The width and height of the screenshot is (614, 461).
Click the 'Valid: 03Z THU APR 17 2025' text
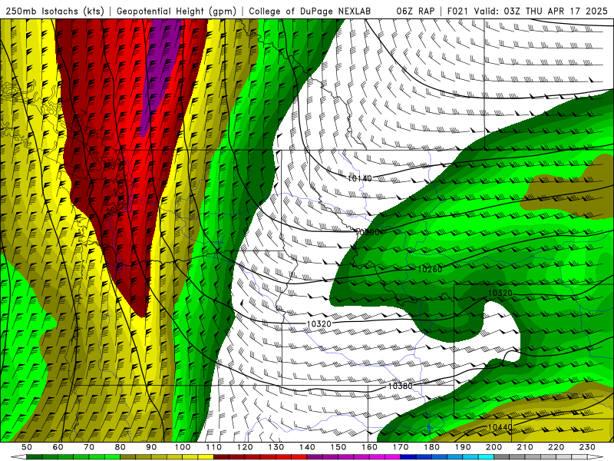click(x=541, y=11)
